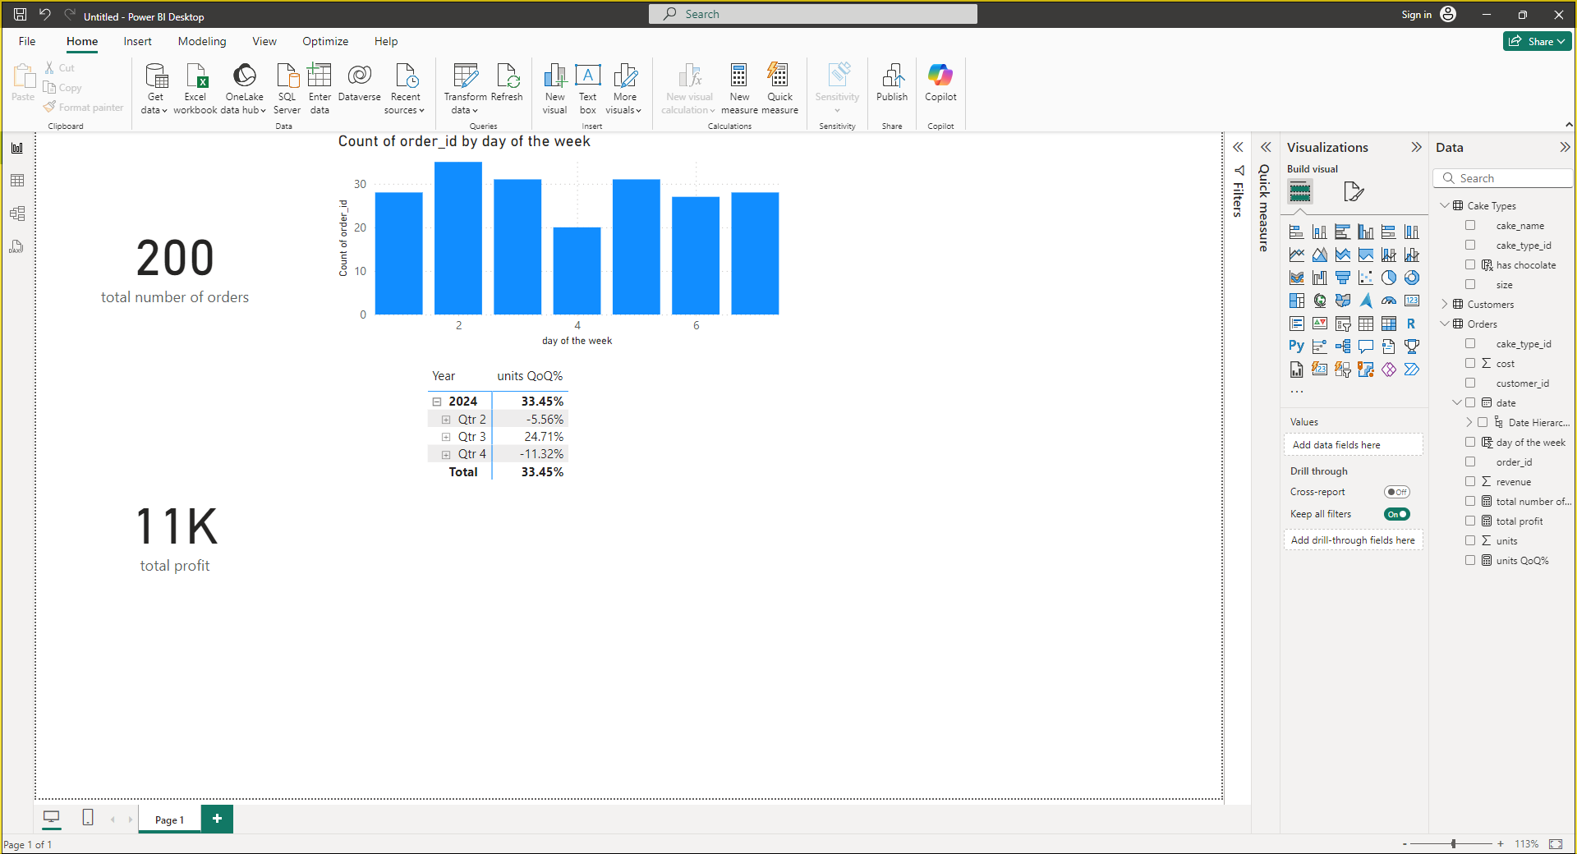Click the zoom slider handle
The height and width of the screenshot is (854, 1577).
click(x=1454, y=843)
